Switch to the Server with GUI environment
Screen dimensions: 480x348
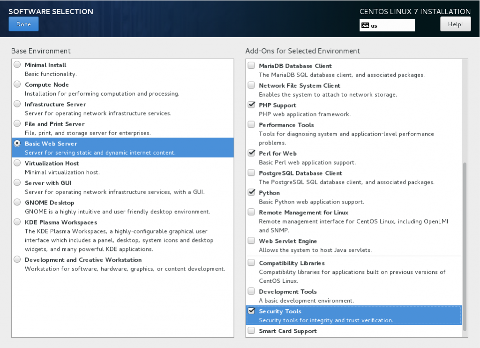click(x=17, y=182)
